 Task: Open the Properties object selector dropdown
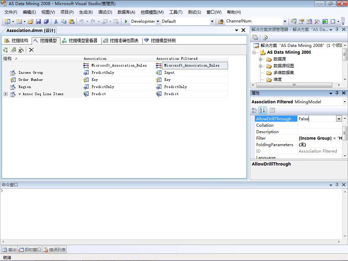coord(345,102)
